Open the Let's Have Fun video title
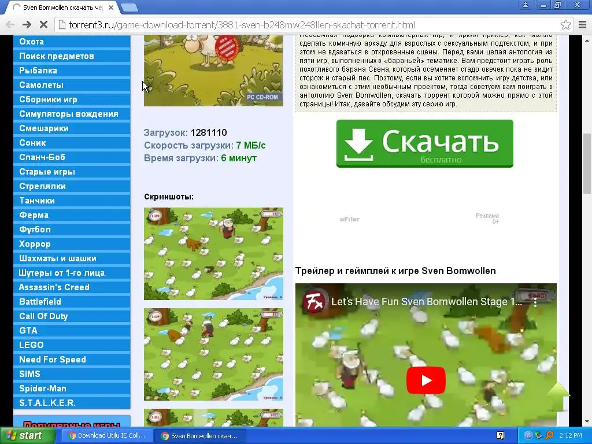This screenshot has height=444, width=592. (427, 302)
